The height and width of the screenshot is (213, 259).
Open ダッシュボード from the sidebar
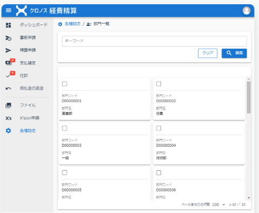pos(33,25)
